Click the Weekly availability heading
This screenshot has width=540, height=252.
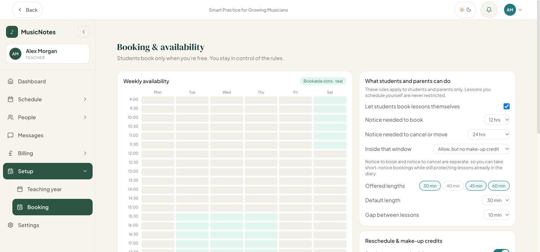point(146,81)
